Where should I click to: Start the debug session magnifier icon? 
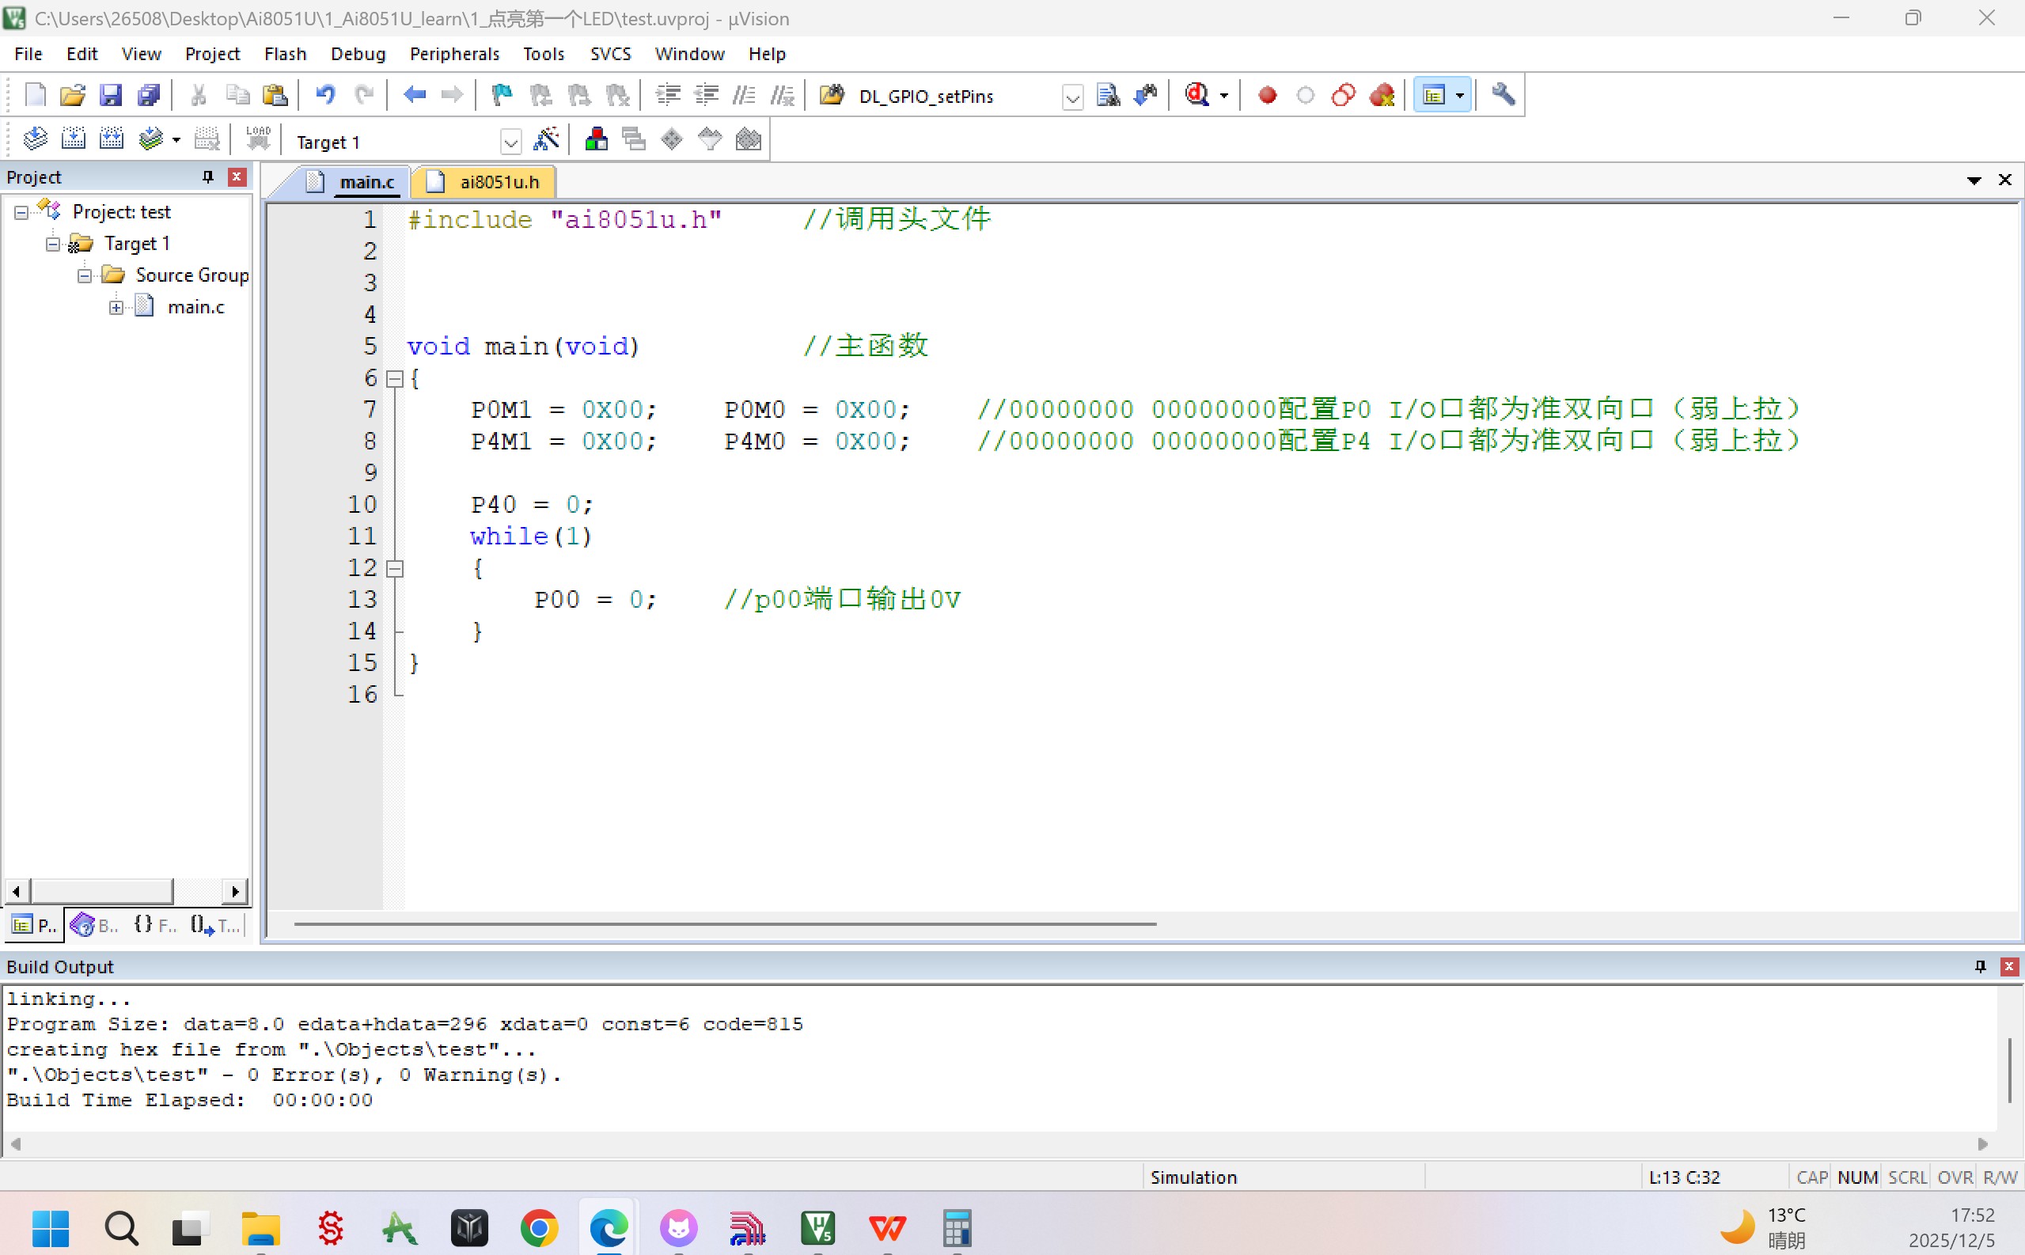pos(1196,96)
